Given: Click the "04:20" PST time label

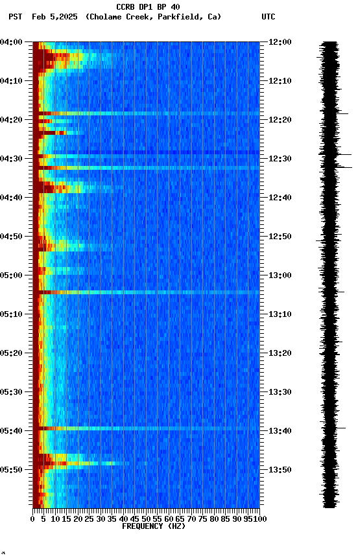Looking at the screenshot, I should point(11,120).
